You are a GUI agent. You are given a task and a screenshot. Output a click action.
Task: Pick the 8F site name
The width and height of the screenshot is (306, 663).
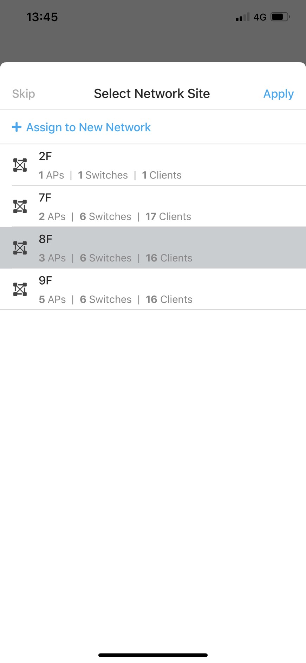pos(46,239)
